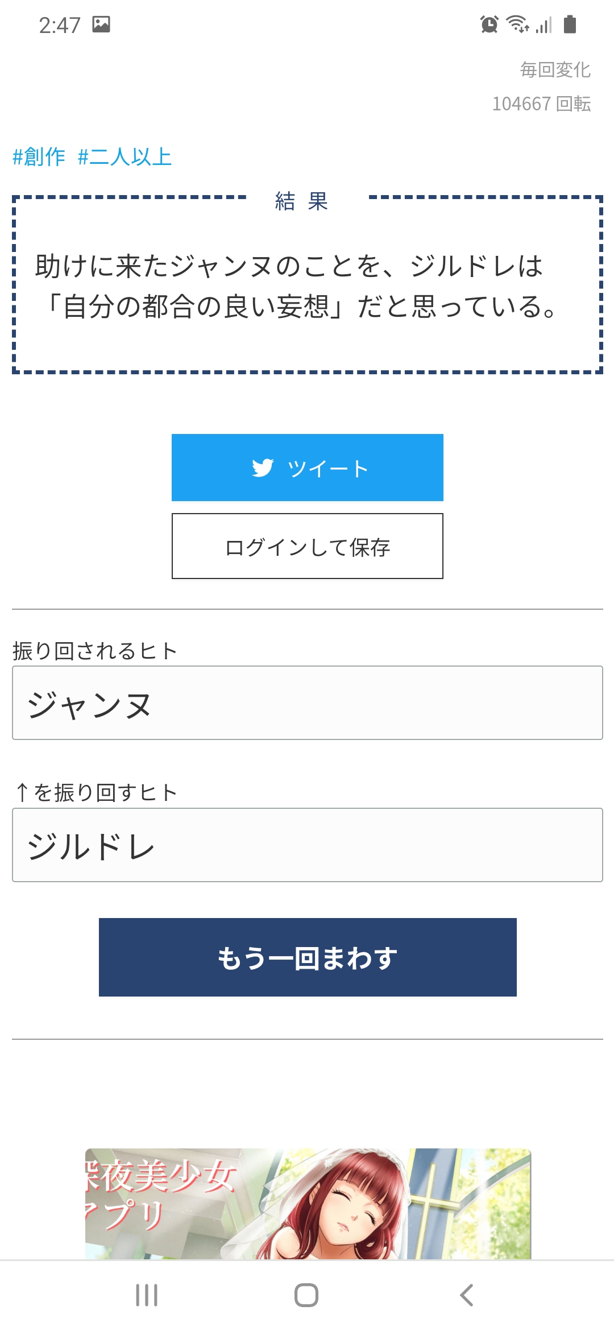Tap the signal strength status icon
This screenshot has width=614, height=1331.
point(544,25)
